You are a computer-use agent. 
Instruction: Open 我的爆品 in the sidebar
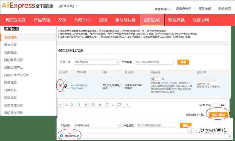coord(10,52)
